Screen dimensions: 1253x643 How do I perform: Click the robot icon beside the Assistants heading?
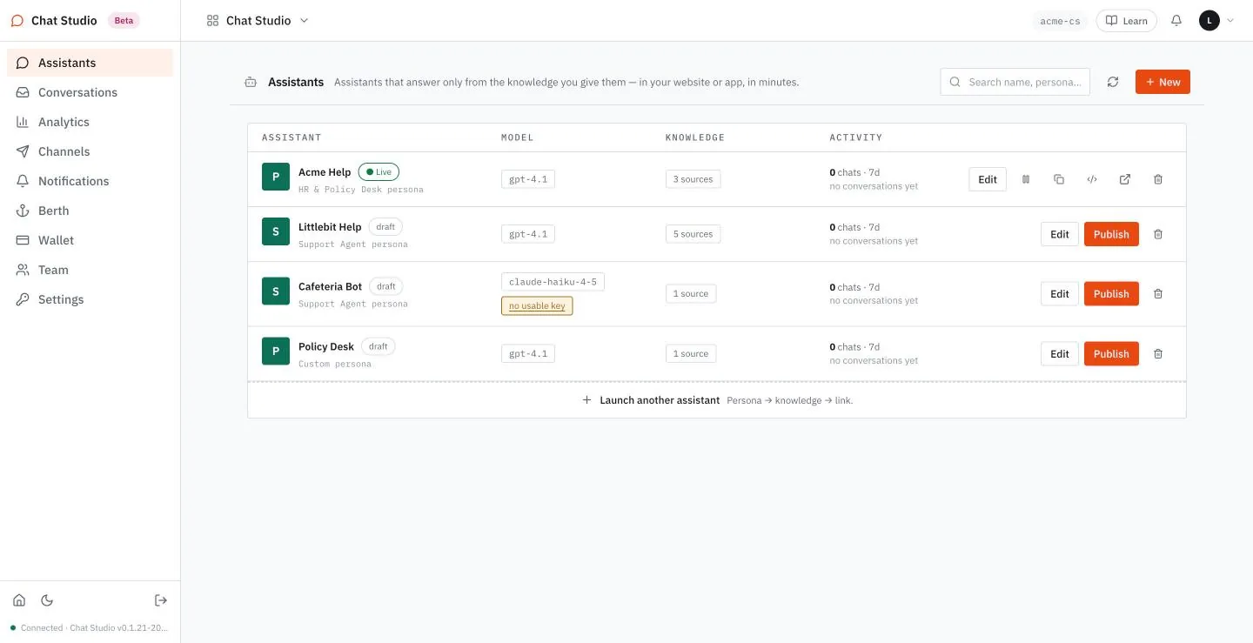pyautogui.click(x=251, y=82)
